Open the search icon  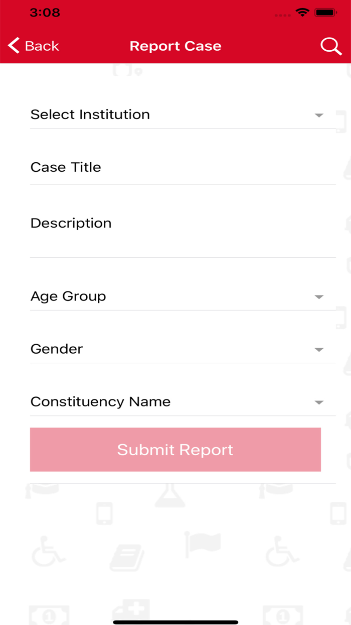pyautogui.click(x=331, y=46)
